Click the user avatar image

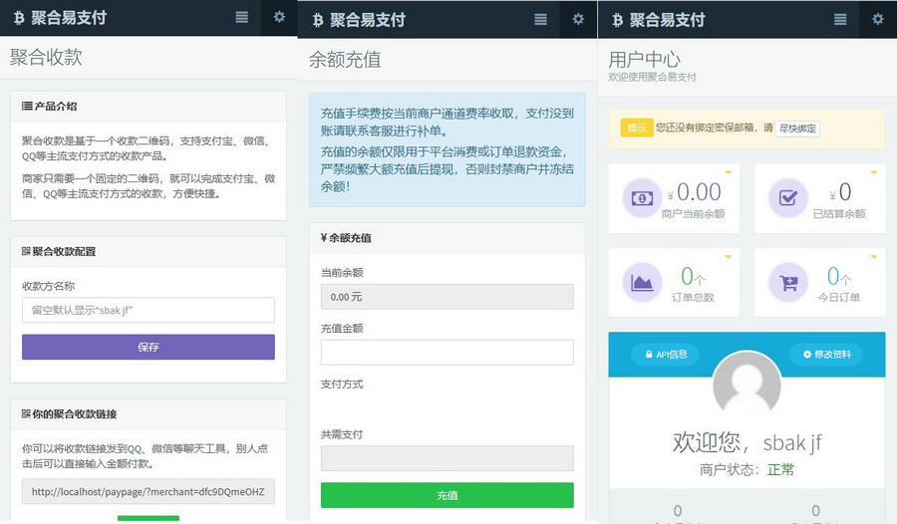(x=747, y=386)
